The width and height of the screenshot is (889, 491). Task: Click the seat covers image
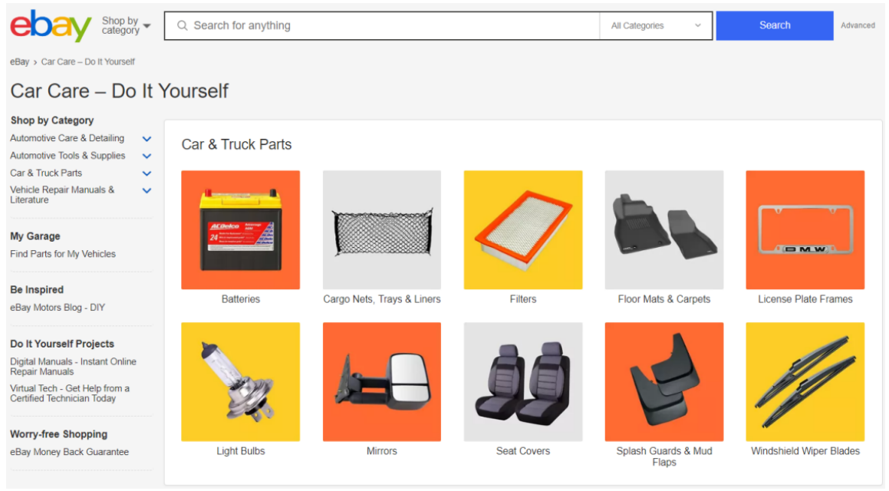coord(523,381)
